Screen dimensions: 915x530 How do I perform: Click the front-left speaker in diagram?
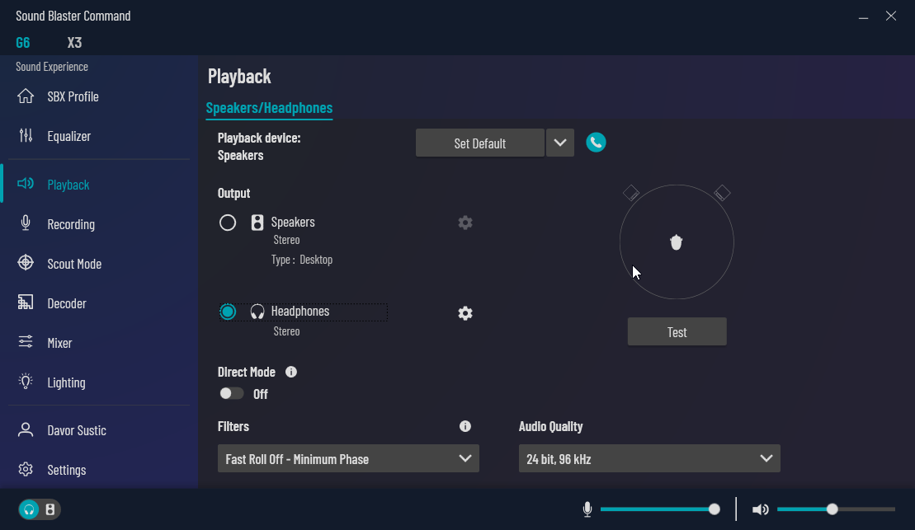(630, 193)
